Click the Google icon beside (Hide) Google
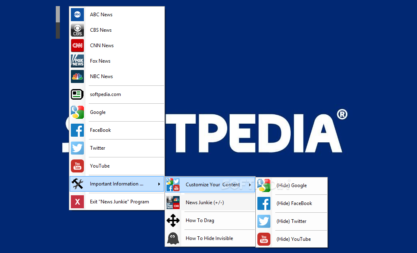The height and width of the screenshot is (253, 417). [x=264, y=185]
